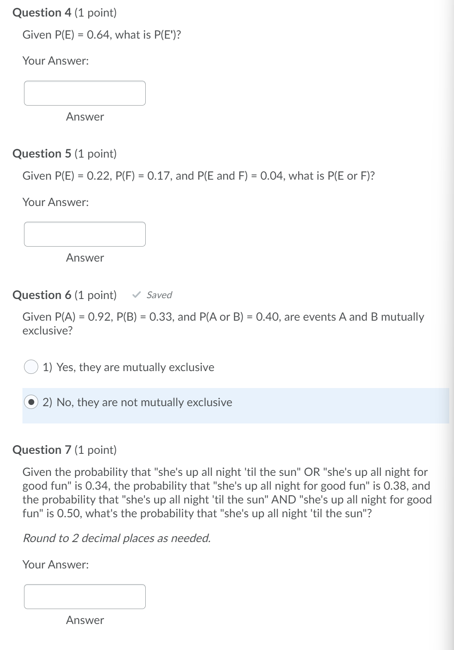
Task: Select radio option "Yes, they are mutually exclusive"
Action: click(32, 367)
